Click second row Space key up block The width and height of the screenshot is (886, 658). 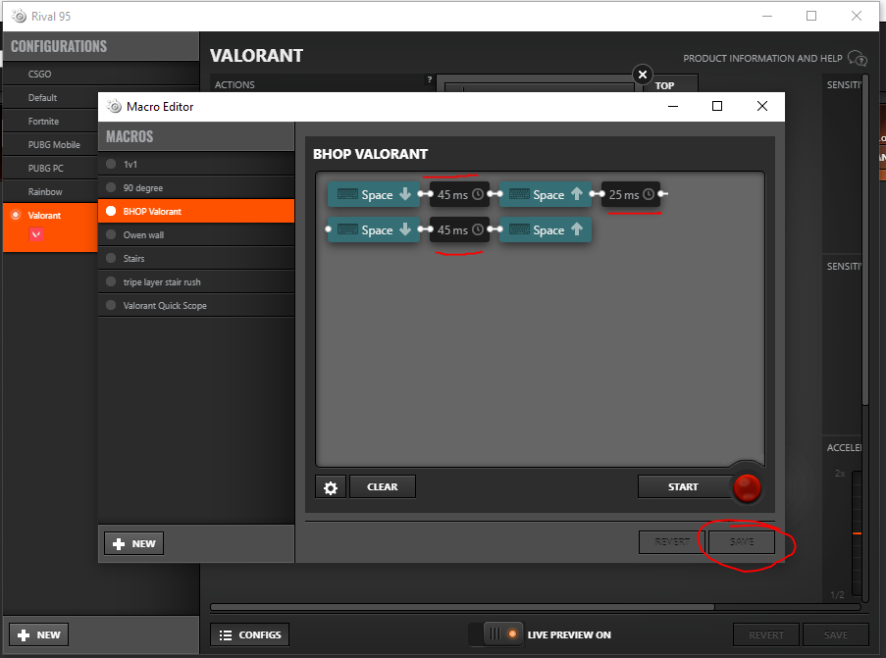(546, 229)
